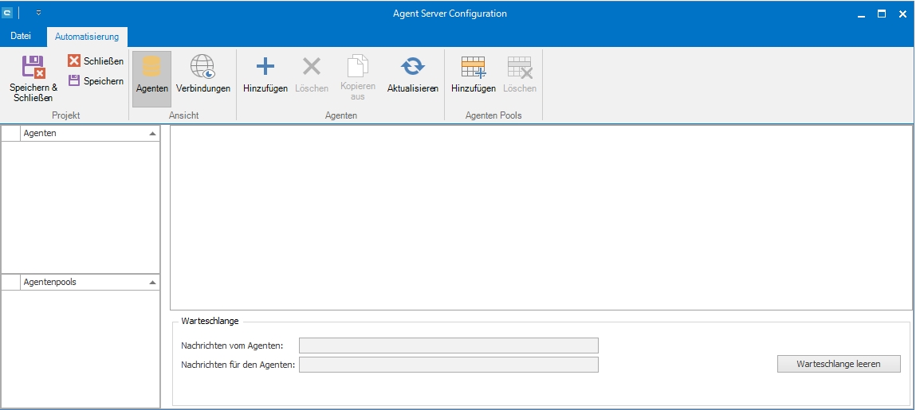This screenshot has height=410, width=916.
Task: Open the Datei menu tab
Action: pyautogui.click(x=21, y=36)
